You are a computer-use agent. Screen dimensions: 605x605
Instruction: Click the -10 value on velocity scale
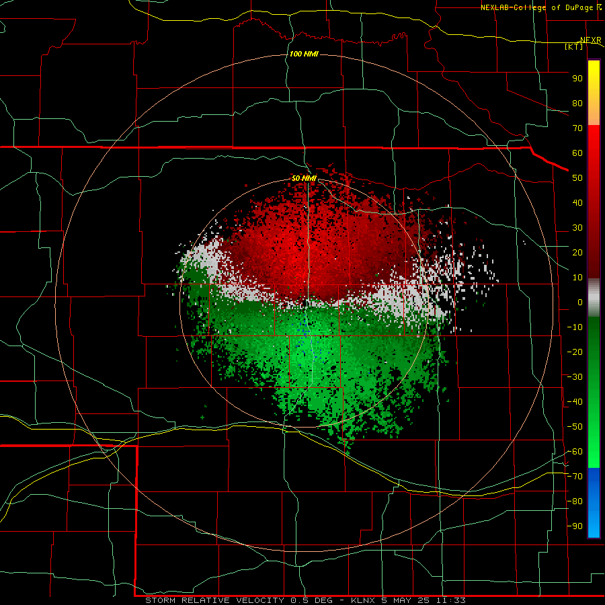point(575,327)
